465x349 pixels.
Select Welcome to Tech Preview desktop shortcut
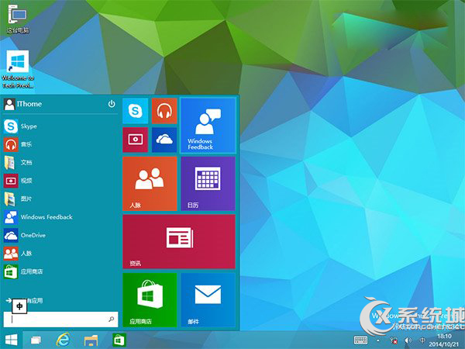(18, 70)
